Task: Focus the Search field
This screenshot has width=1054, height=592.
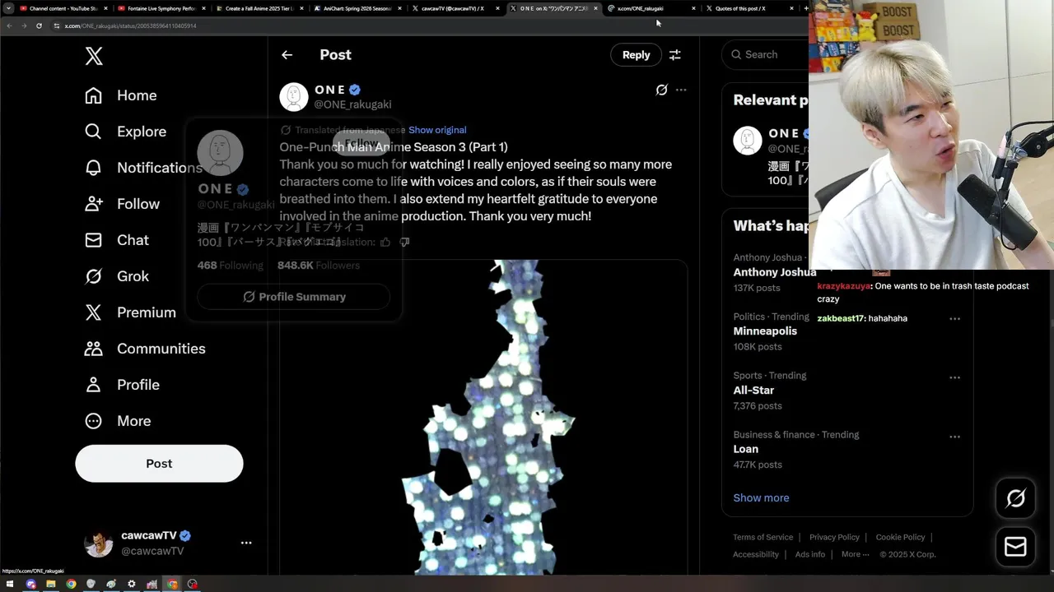Action: tap(766, 54)
